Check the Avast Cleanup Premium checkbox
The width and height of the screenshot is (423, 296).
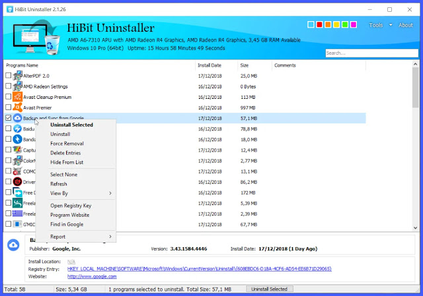[x=9, y=97]
